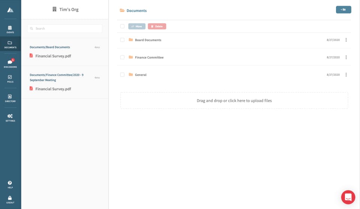Click the Logout lock icon

pos(10,198)
